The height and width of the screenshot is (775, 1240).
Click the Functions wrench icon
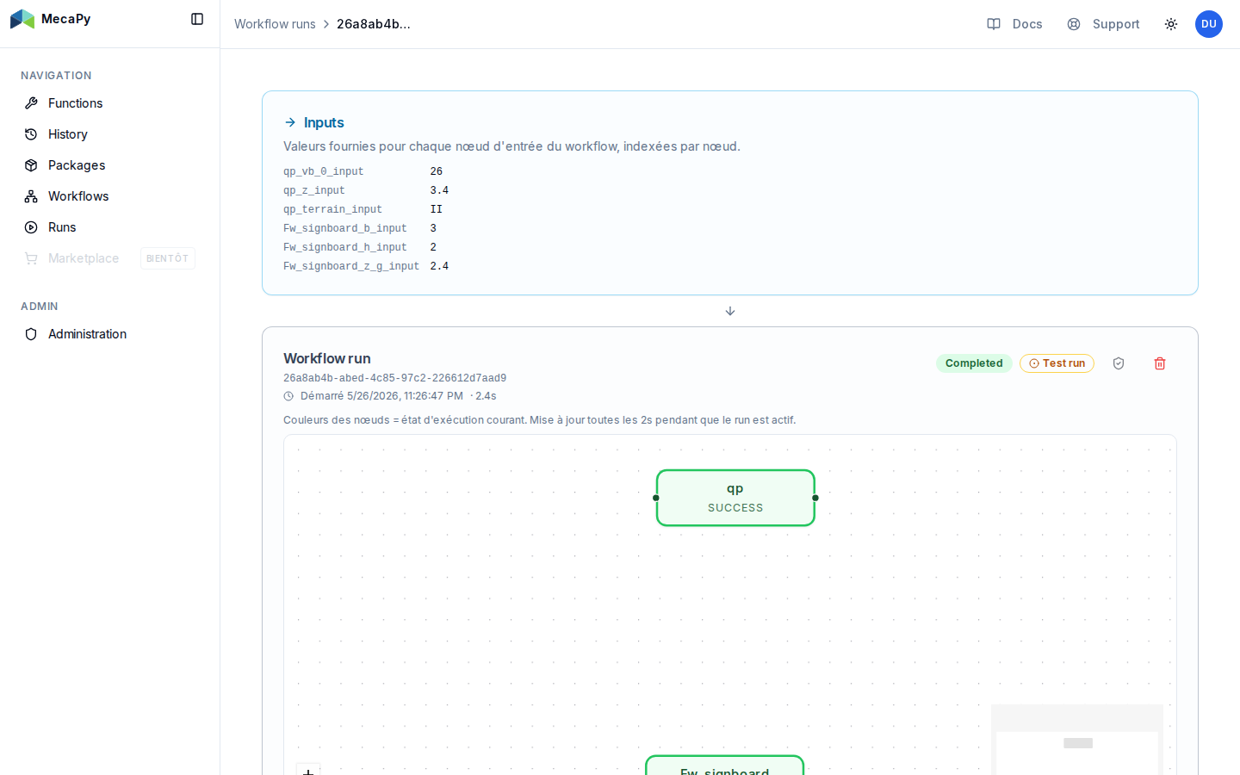(31, 103)
